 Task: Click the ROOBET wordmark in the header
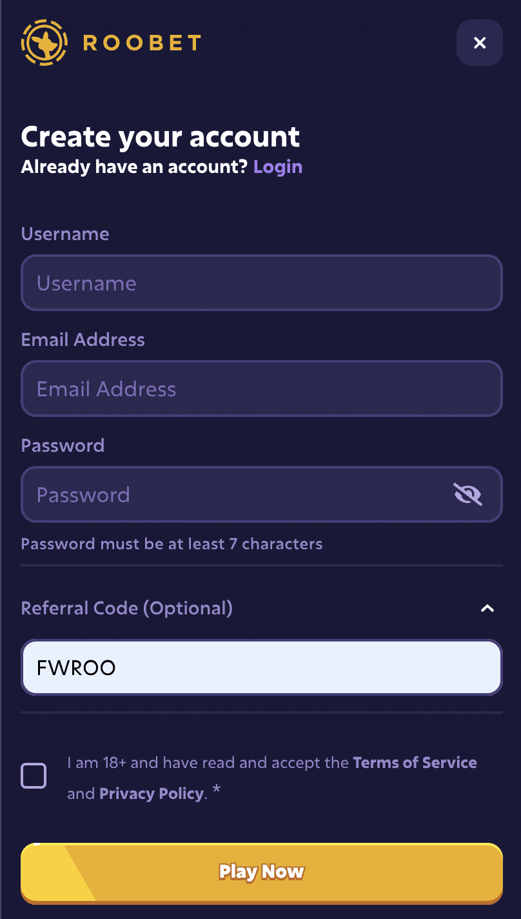[141, 43]
